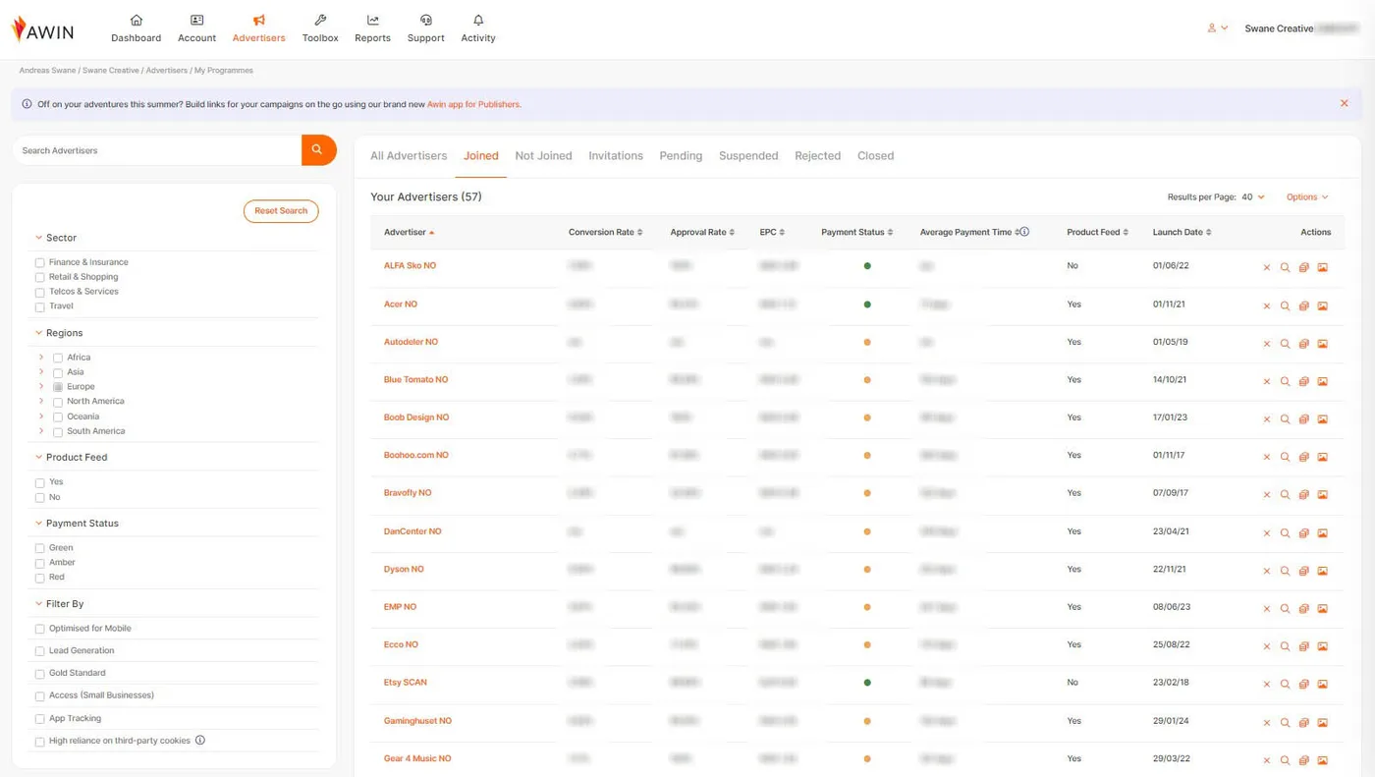Click the magnifier icon for Acer NO
The image size is (1375, 777).
pos(1285,305)
